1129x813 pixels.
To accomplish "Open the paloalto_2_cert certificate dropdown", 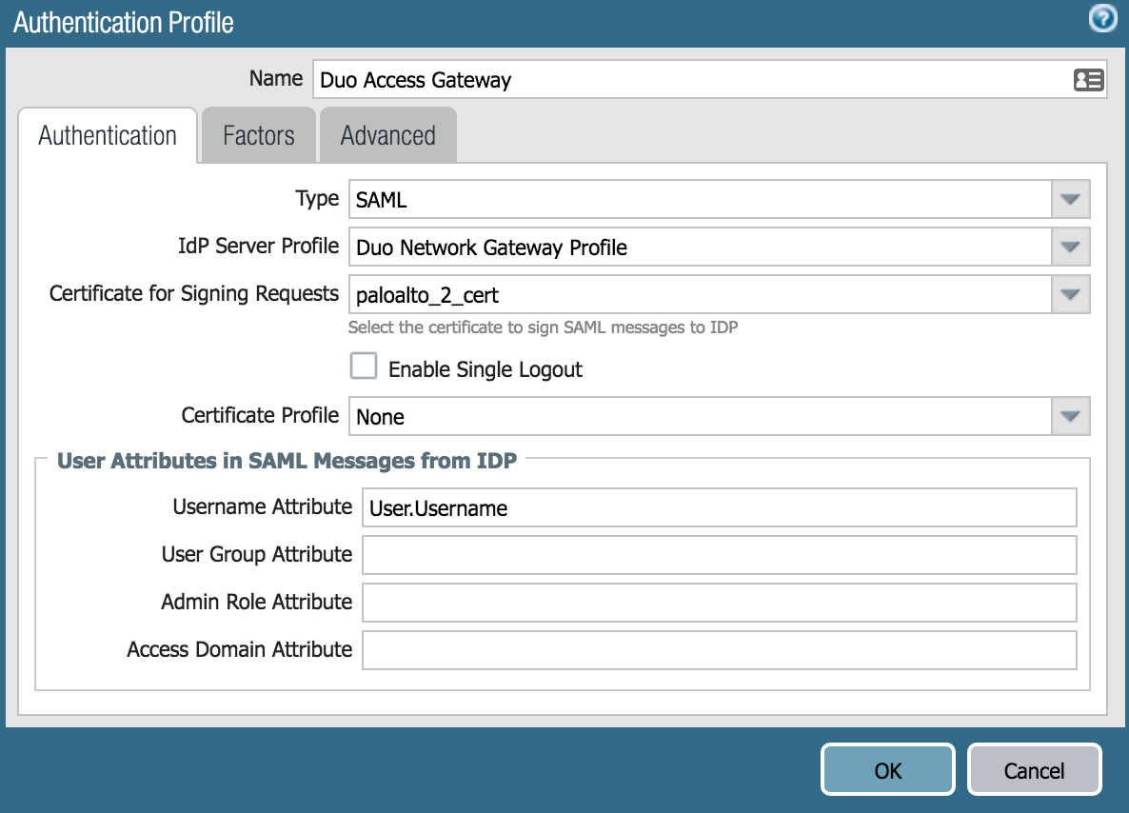I will pyautogui.click(x=666, y=294).
